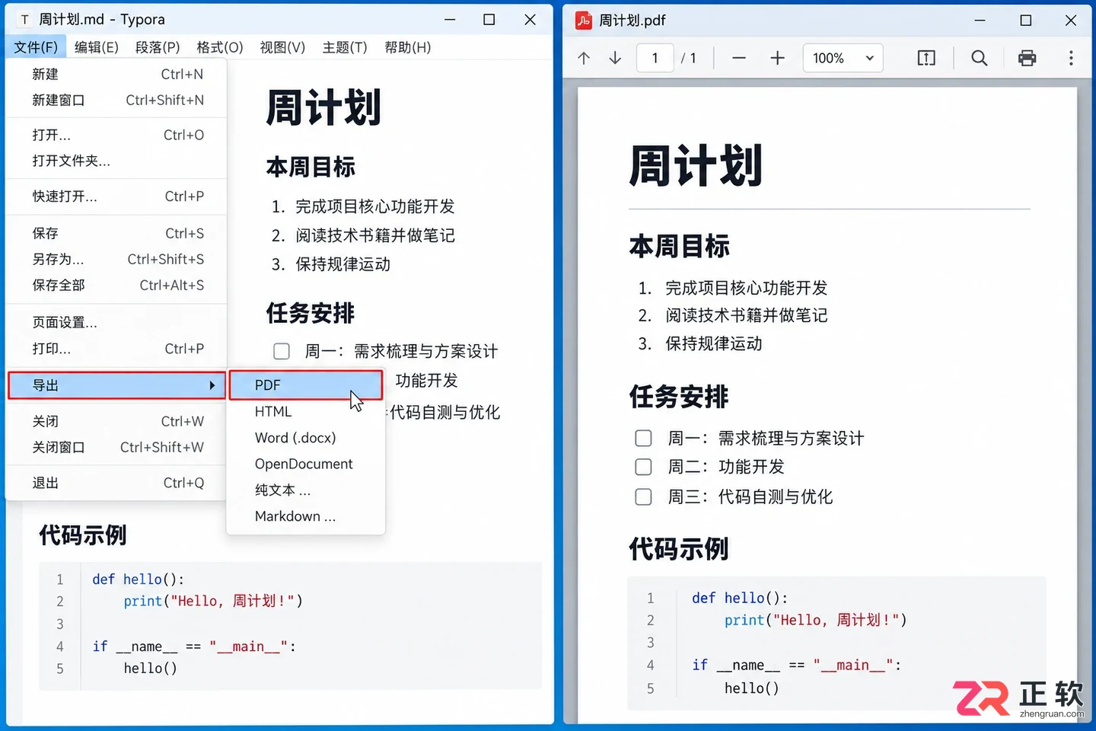Zoom in with the plus icon
This screenshot has height=731, width=1096.
[777, 58]
